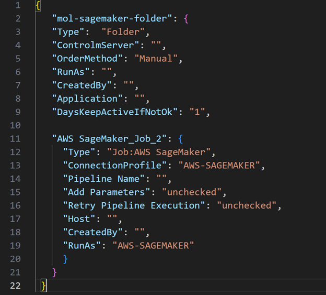
Task: Click the pink opening brace on line 2
Action: (x=186, y=19)
